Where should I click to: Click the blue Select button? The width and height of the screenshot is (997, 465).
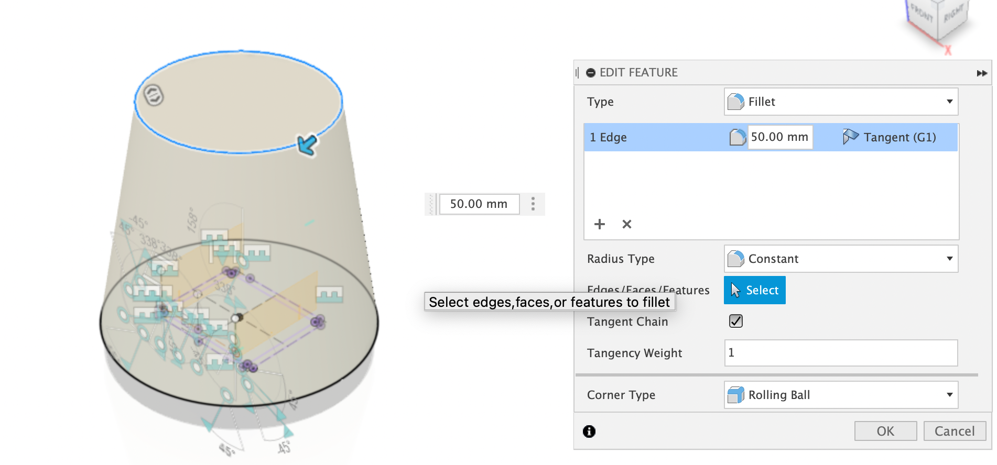[755, 290]
